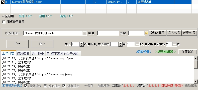
Task: Click the log scrollbar thumb
Action: pos(196,64)
